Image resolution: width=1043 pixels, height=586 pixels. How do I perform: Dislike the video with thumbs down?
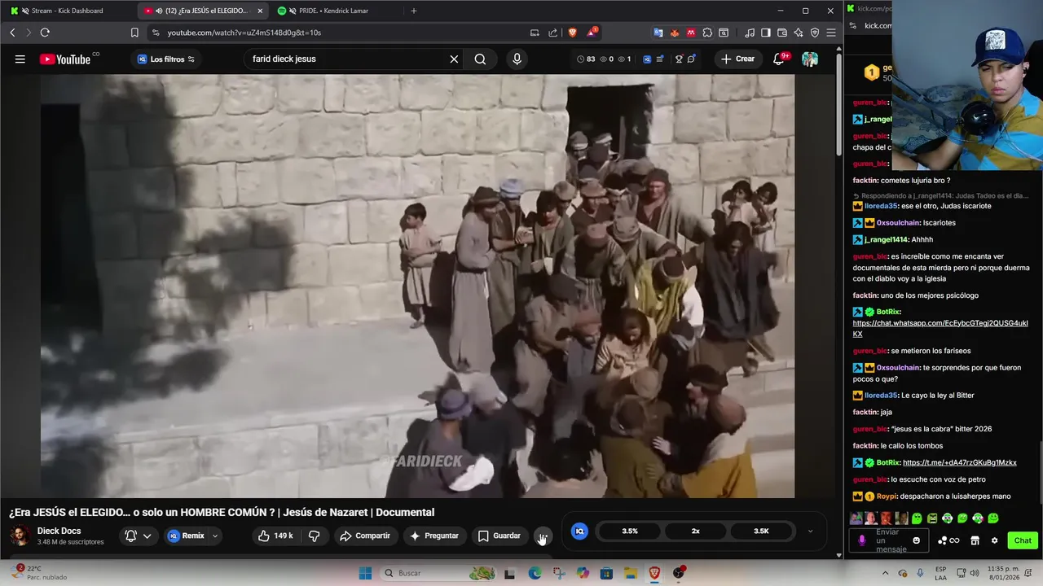pos(314,536)
